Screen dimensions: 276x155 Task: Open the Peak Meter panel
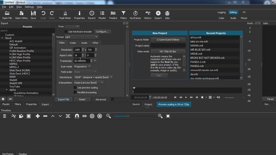pos(65,15)
